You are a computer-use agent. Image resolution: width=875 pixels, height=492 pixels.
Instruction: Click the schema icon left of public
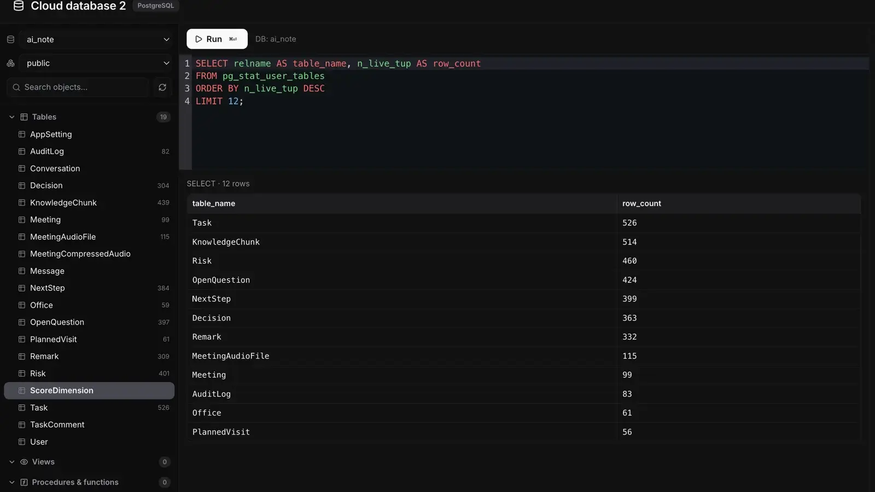(10, 63)
